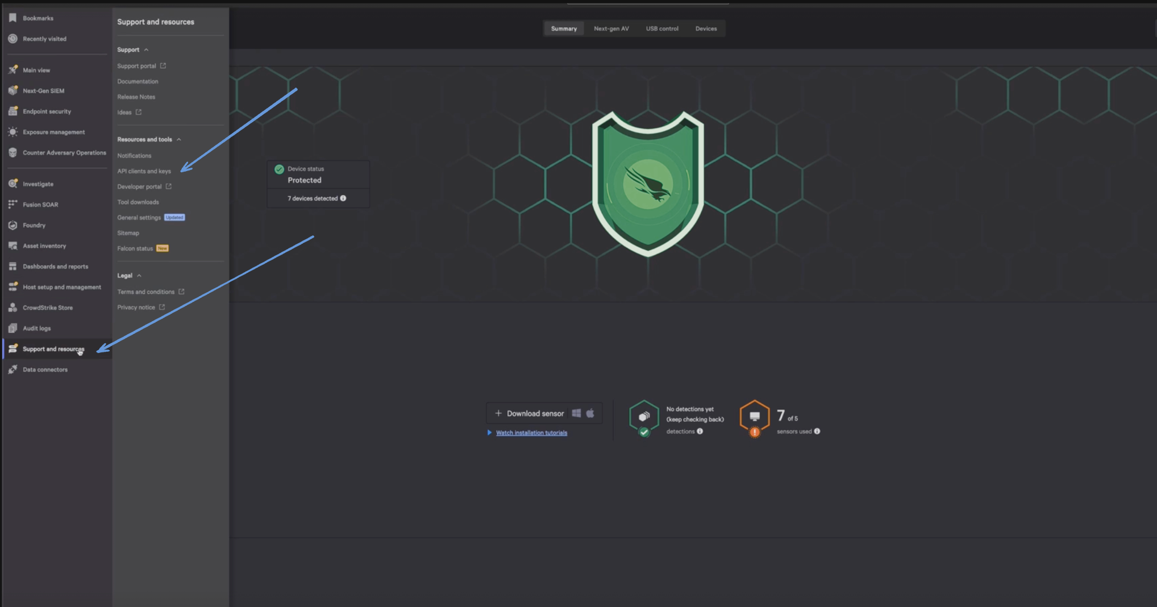This screenshot has height=607, width=1157.
Task: Switch to the USB control tab
Action: pyautogui.click(x=661, y=28)
